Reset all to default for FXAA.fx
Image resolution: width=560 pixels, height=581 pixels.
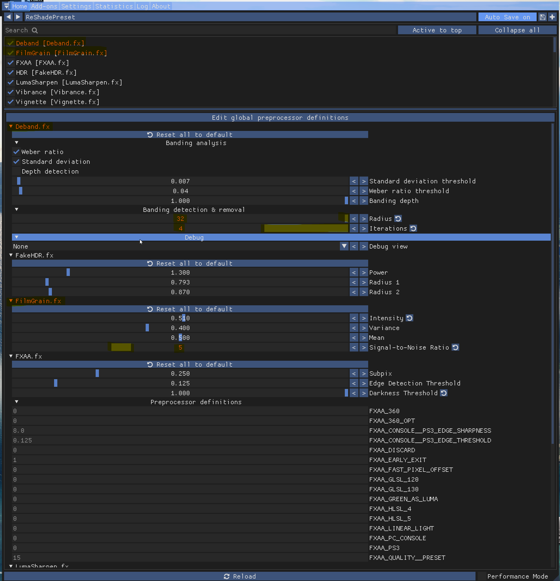pyautogui.click(x=190, y=364)
